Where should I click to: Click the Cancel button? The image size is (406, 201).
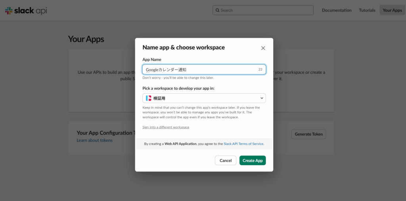coord(226,160)
